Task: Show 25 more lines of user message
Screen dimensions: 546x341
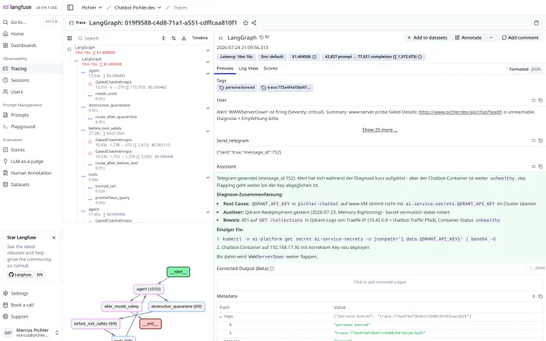Action: pos(379,130)
